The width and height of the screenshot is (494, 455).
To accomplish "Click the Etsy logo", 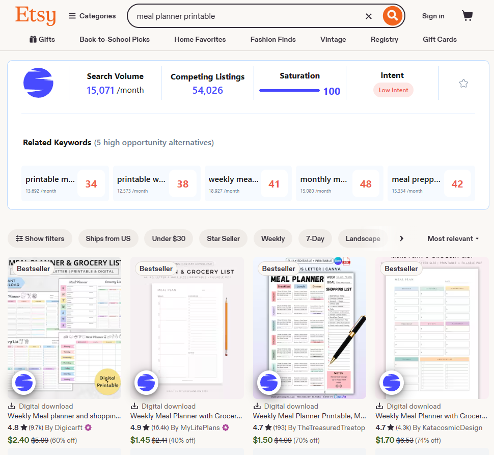I will click(35, 15).
